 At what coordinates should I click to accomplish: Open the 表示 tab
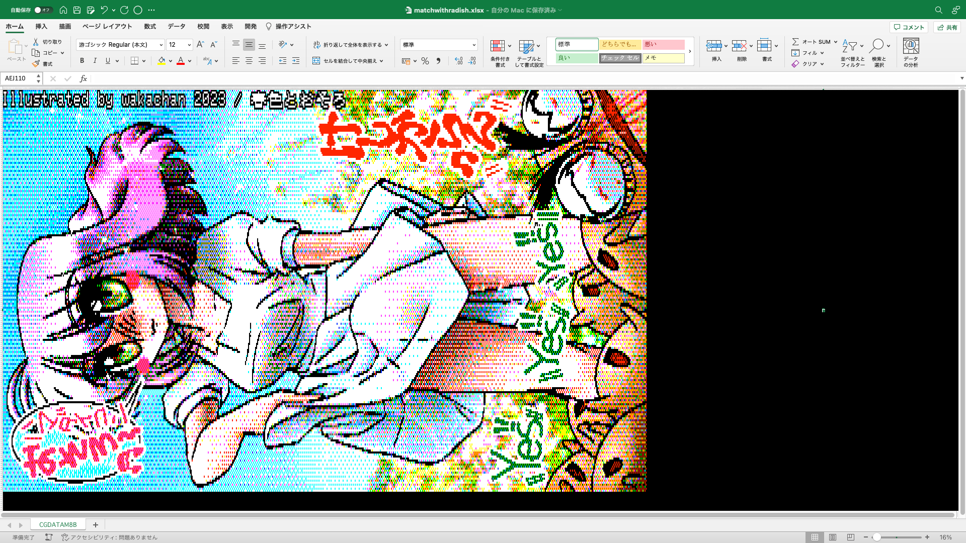227,27
